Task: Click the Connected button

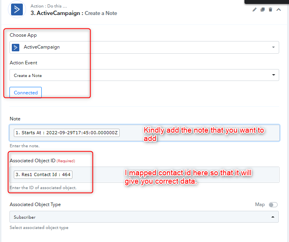Action: tap(26, 92)
